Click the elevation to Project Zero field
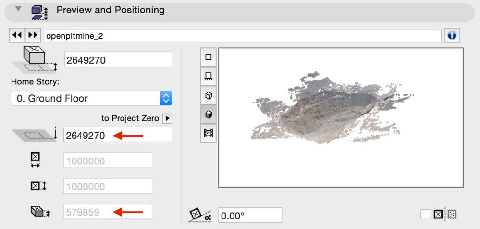The width and height of the screenshot is (480, 229). (118, 135)
